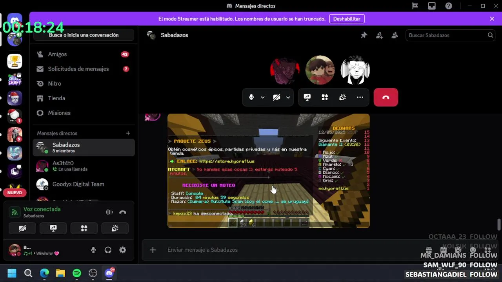The height and width of the screenshot is (282, 502).
Task: Share screen from the call controls
Action: [x=307, y=98]
